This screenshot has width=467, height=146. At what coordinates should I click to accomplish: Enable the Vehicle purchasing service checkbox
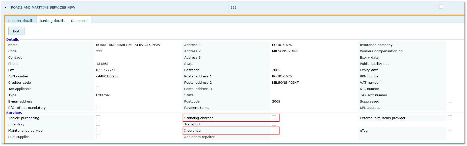pos(98,117)
